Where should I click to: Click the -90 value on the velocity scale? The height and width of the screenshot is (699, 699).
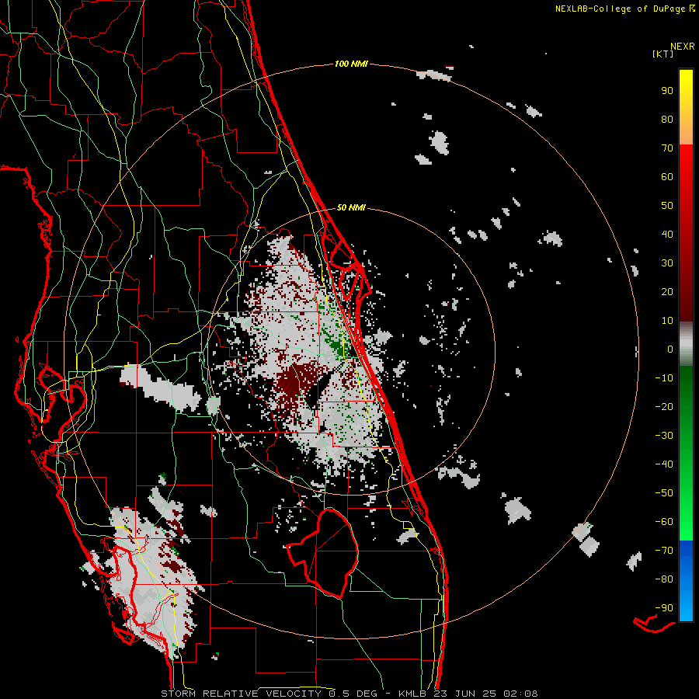[664, 608]
